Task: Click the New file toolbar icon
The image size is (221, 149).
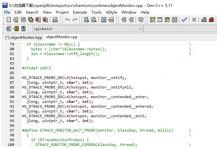Action: [8, 20]
